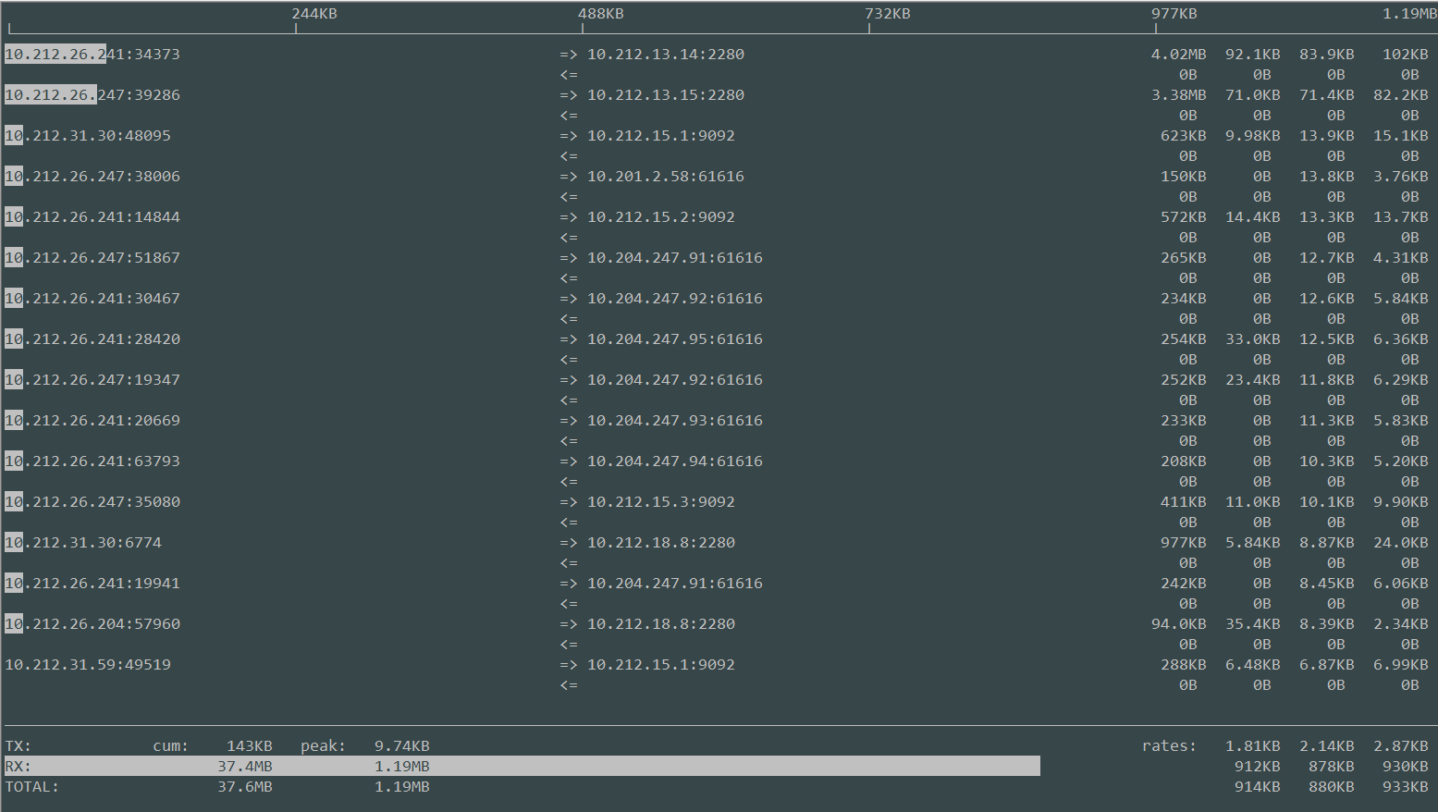Click the RX bandwidth bar
The width and height of the screenshot is (1438, 812).
click(x=522, y=767)
